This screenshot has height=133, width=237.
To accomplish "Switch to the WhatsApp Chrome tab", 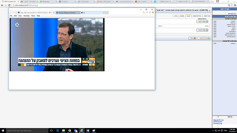I will click(x=47, y=2).
